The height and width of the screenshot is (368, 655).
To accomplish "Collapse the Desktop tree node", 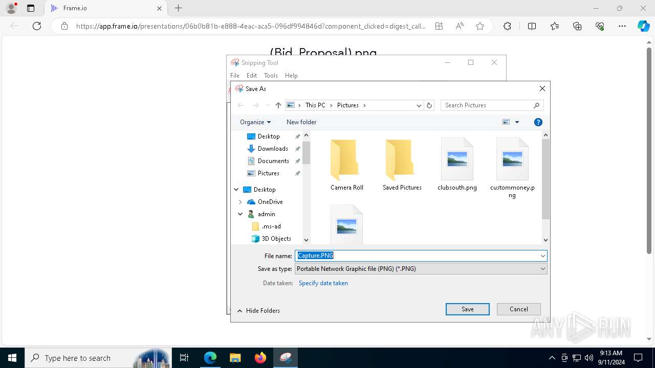I will coord(236,190).
